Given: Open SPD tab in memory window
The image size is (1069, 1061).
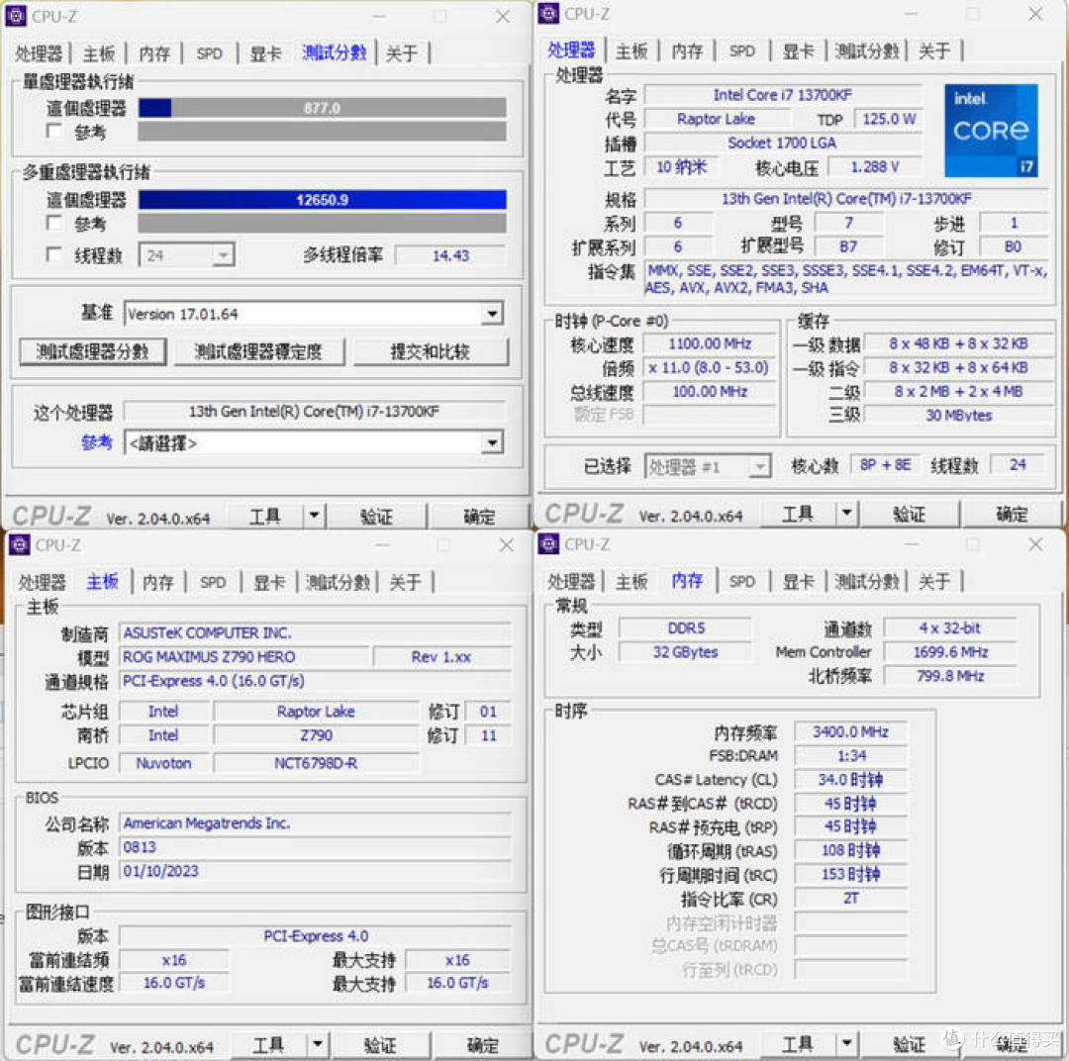Looking at the screenshot, I should coord(741,581).
